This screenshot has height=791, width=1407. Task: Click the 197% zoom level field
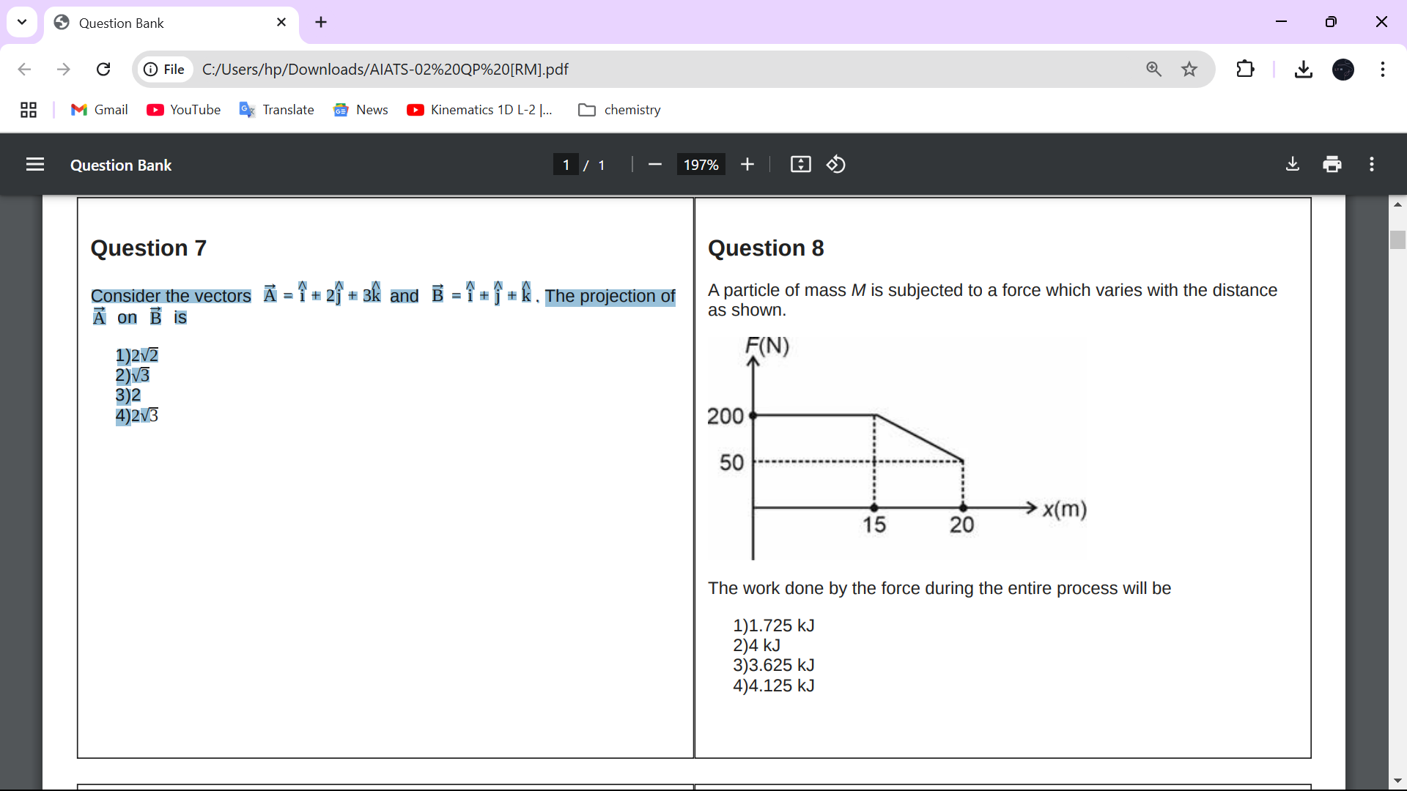click(701, 165)
